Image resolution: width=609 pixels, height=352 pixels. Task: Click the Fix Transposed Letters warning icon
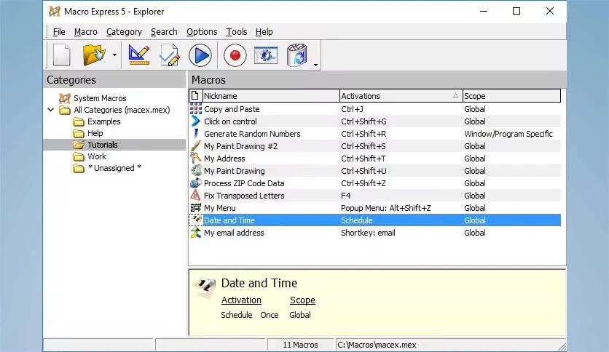click(x=196, y=196)
